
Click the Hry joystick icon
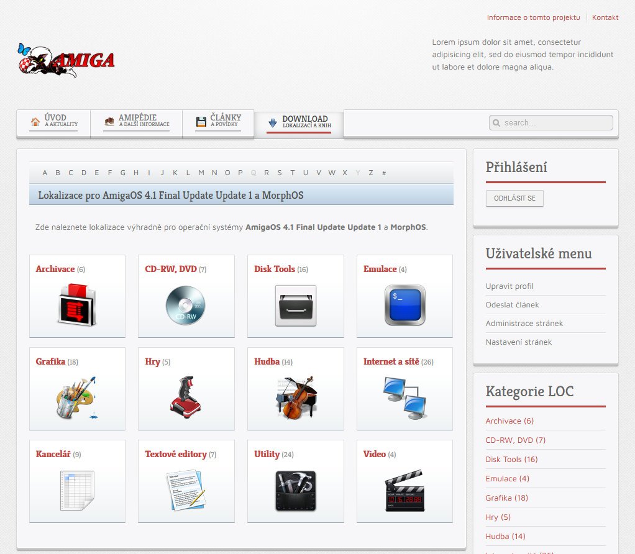(x=185, y=395)
